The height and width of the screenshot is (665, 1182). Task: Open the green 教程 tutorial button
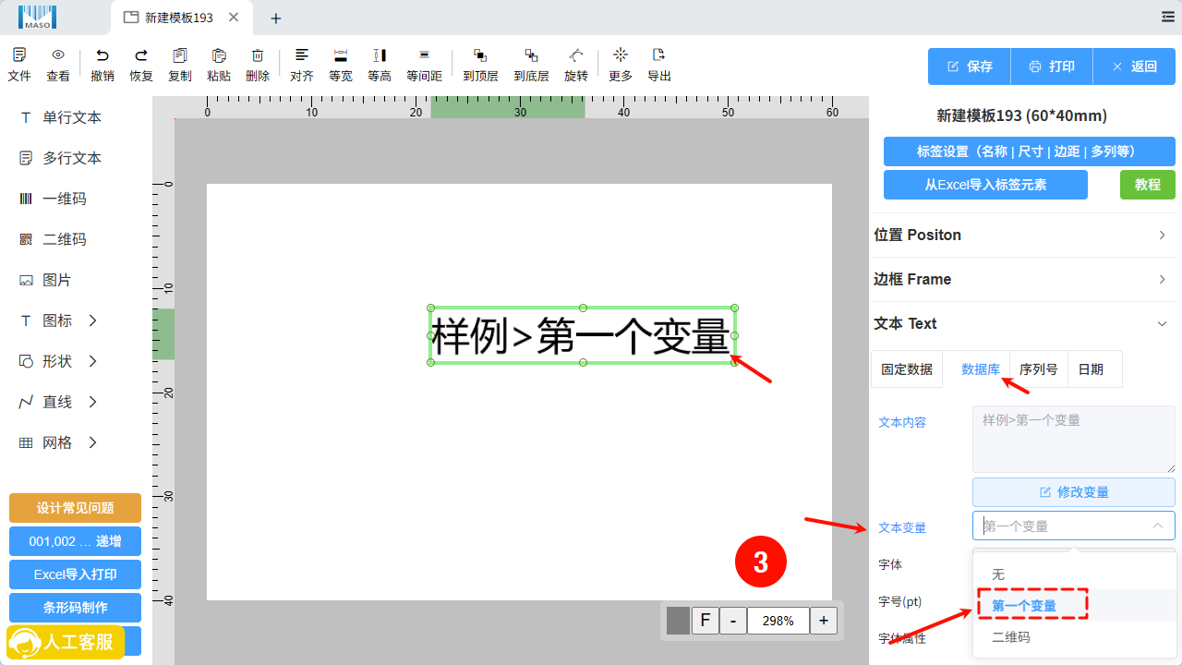coord(1148,185)
